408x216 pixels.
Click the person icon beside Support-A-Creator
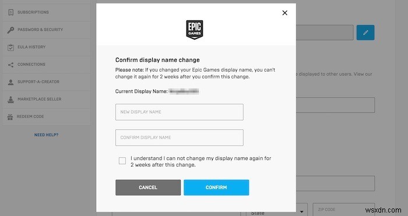[10, 82]
